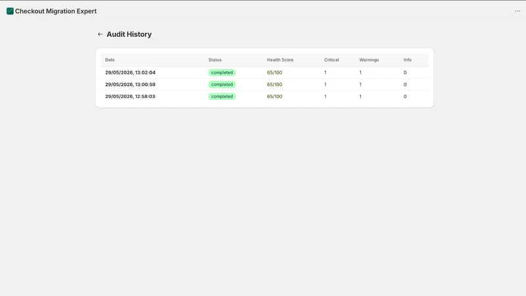Click the Checkout Migration Expert app icon
The image size is (526, 296).
coord(10,11)
